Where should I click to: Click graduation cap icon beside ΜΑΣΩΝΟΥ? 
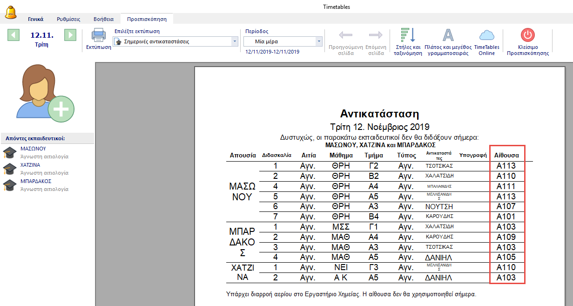10,153
